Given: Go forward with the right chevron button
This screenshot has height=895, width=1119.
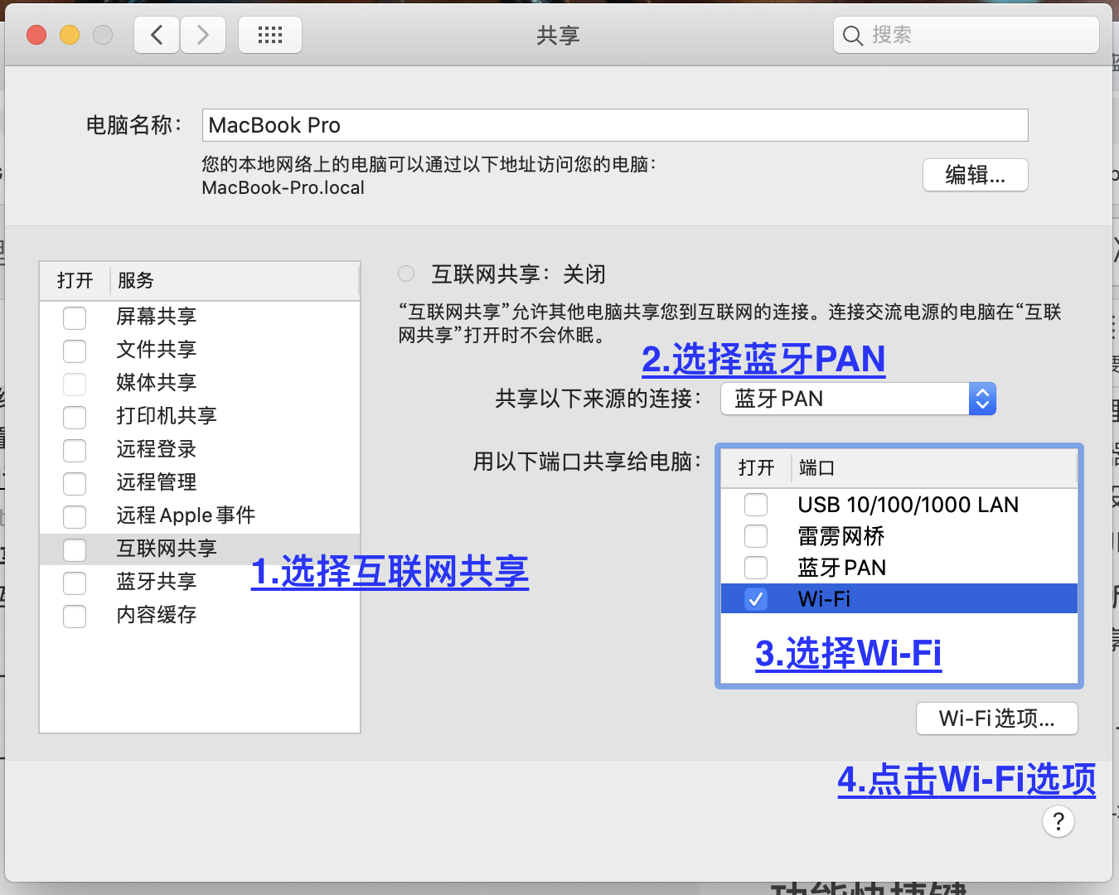Looking at the screenshot, I should click(x=203, y=35).
